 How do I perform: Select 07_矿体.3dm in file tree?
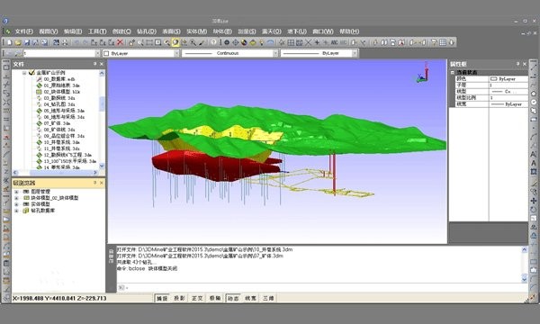57,123
